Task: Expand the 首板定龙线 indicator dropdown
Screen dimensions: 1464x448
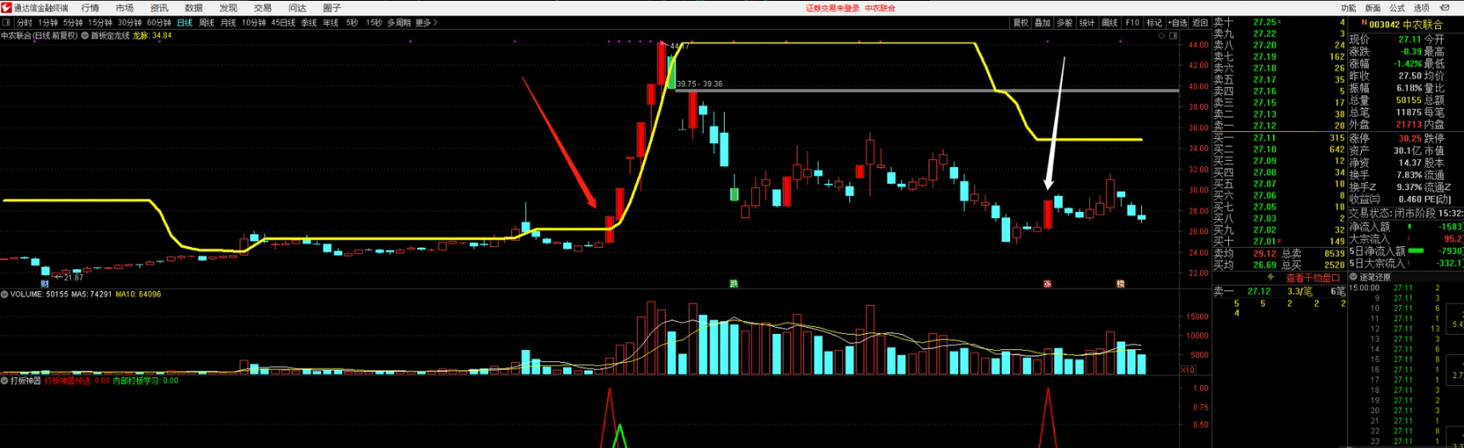Action: tap(85, 36)
